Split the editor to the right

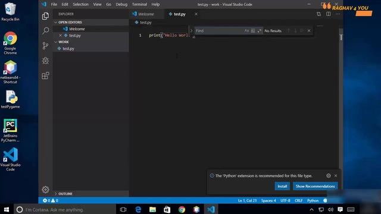click(328, 14)
